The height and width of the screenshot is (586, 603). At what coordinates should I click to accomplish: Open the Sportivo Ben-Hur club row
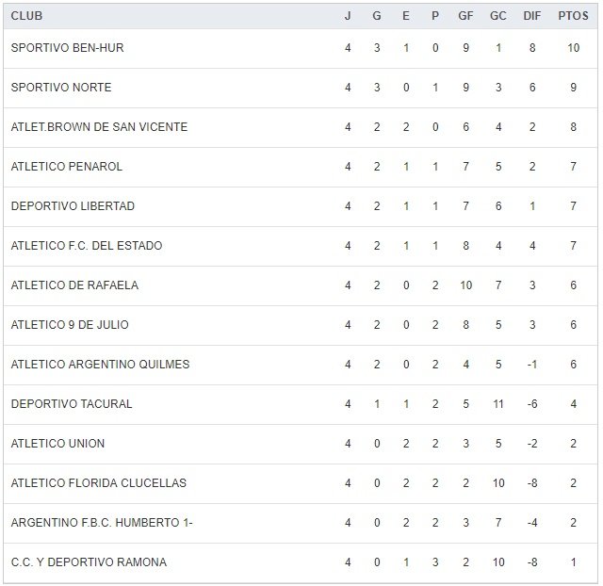coord(67,48)
